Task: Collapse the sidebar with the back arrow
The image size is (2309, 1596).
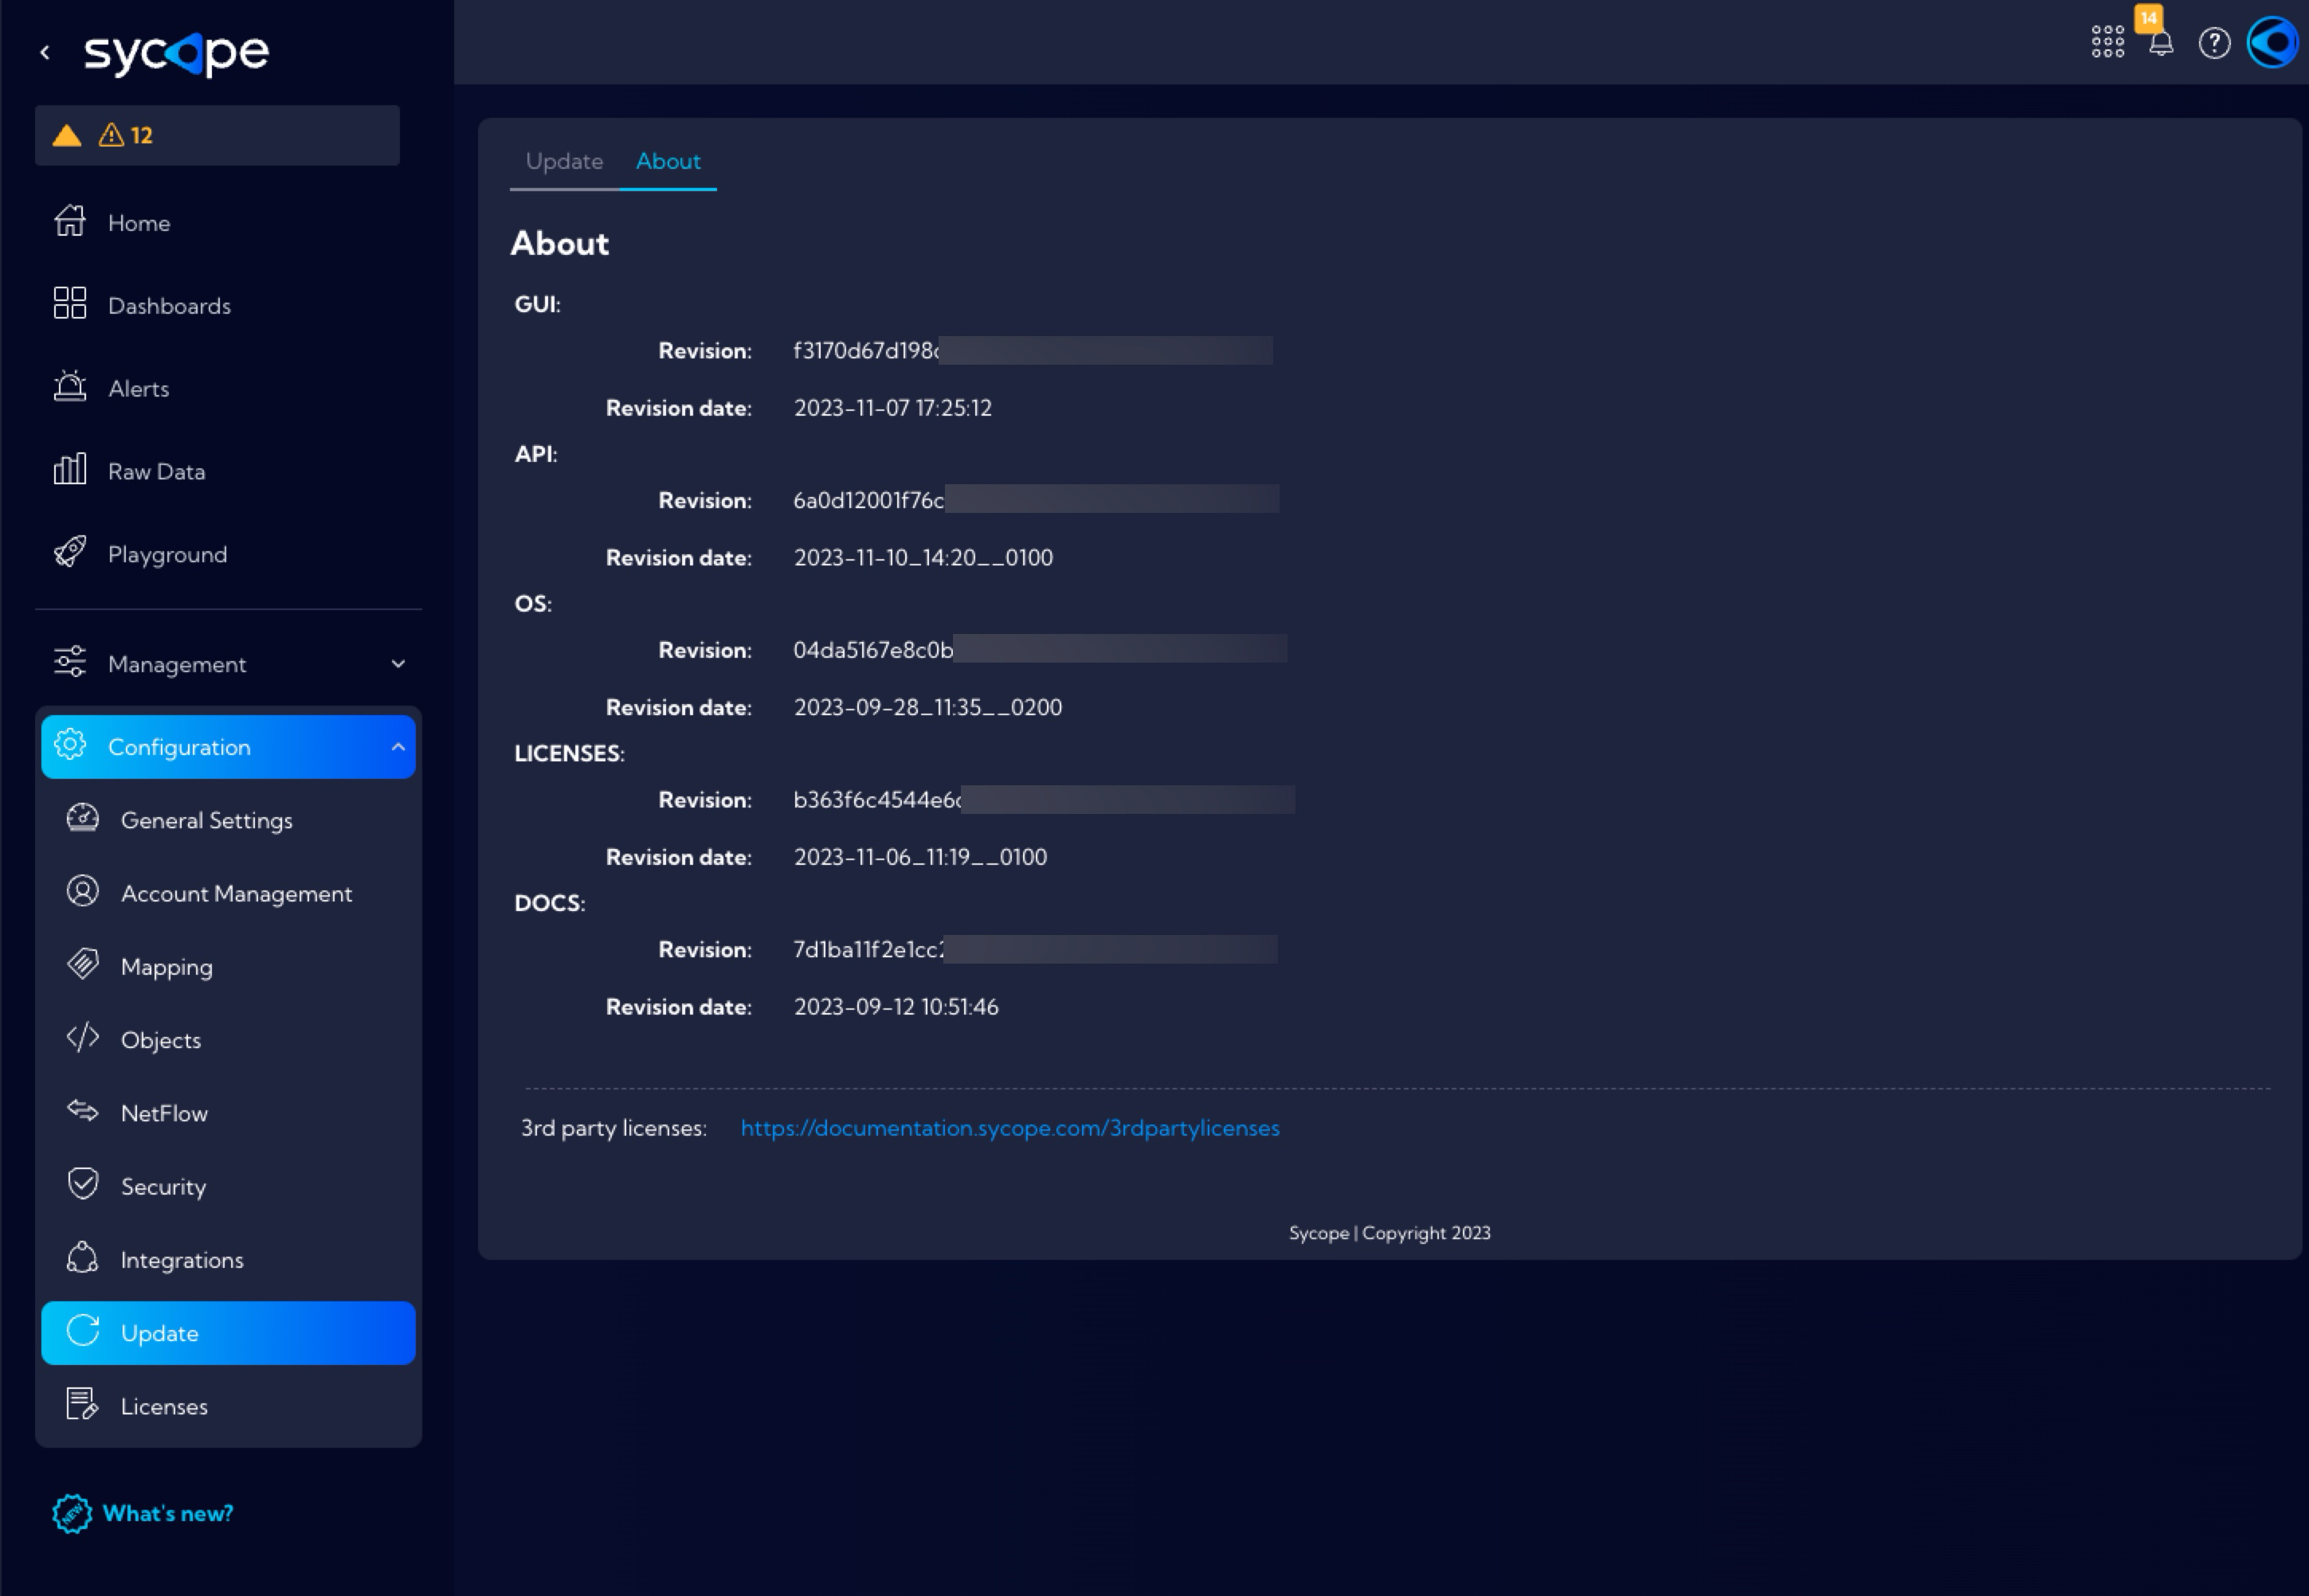Action: pyautogui.click(x=45, y=52)
